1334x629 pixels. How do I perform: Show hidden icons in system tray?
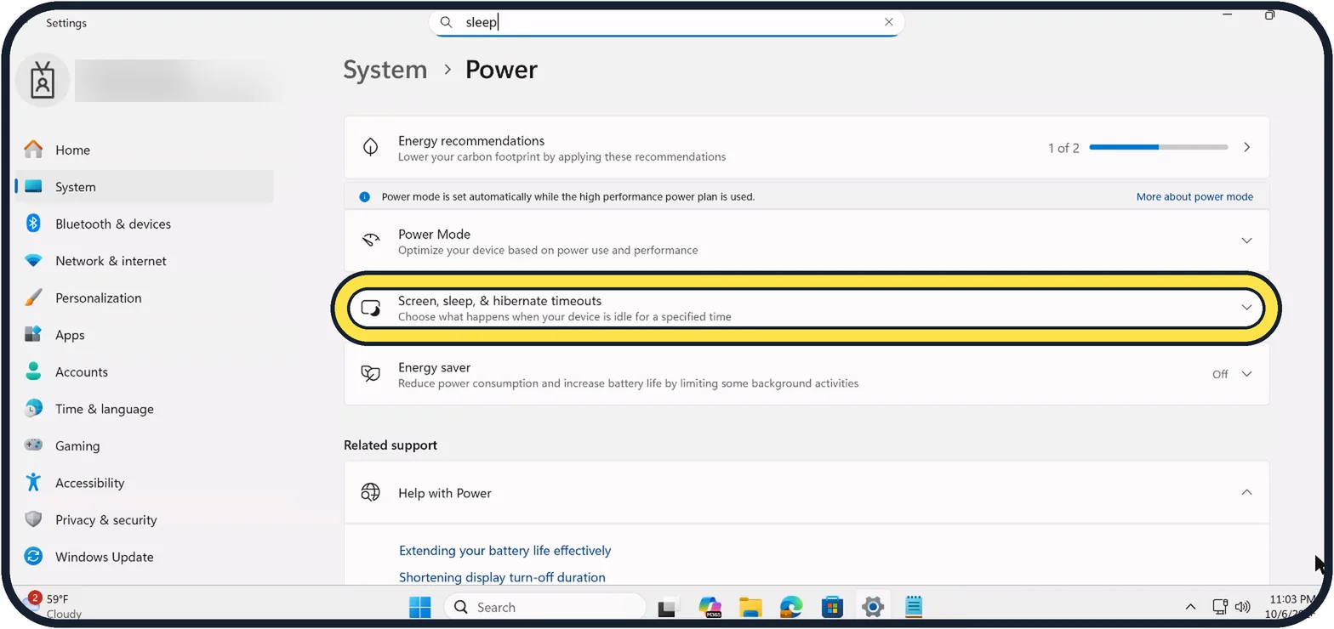[x=1190, y=607]
